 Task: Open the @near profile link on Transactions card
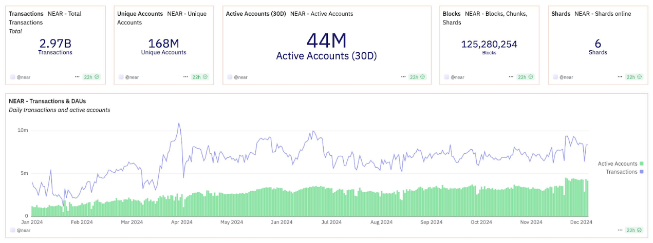click(24, 77)
